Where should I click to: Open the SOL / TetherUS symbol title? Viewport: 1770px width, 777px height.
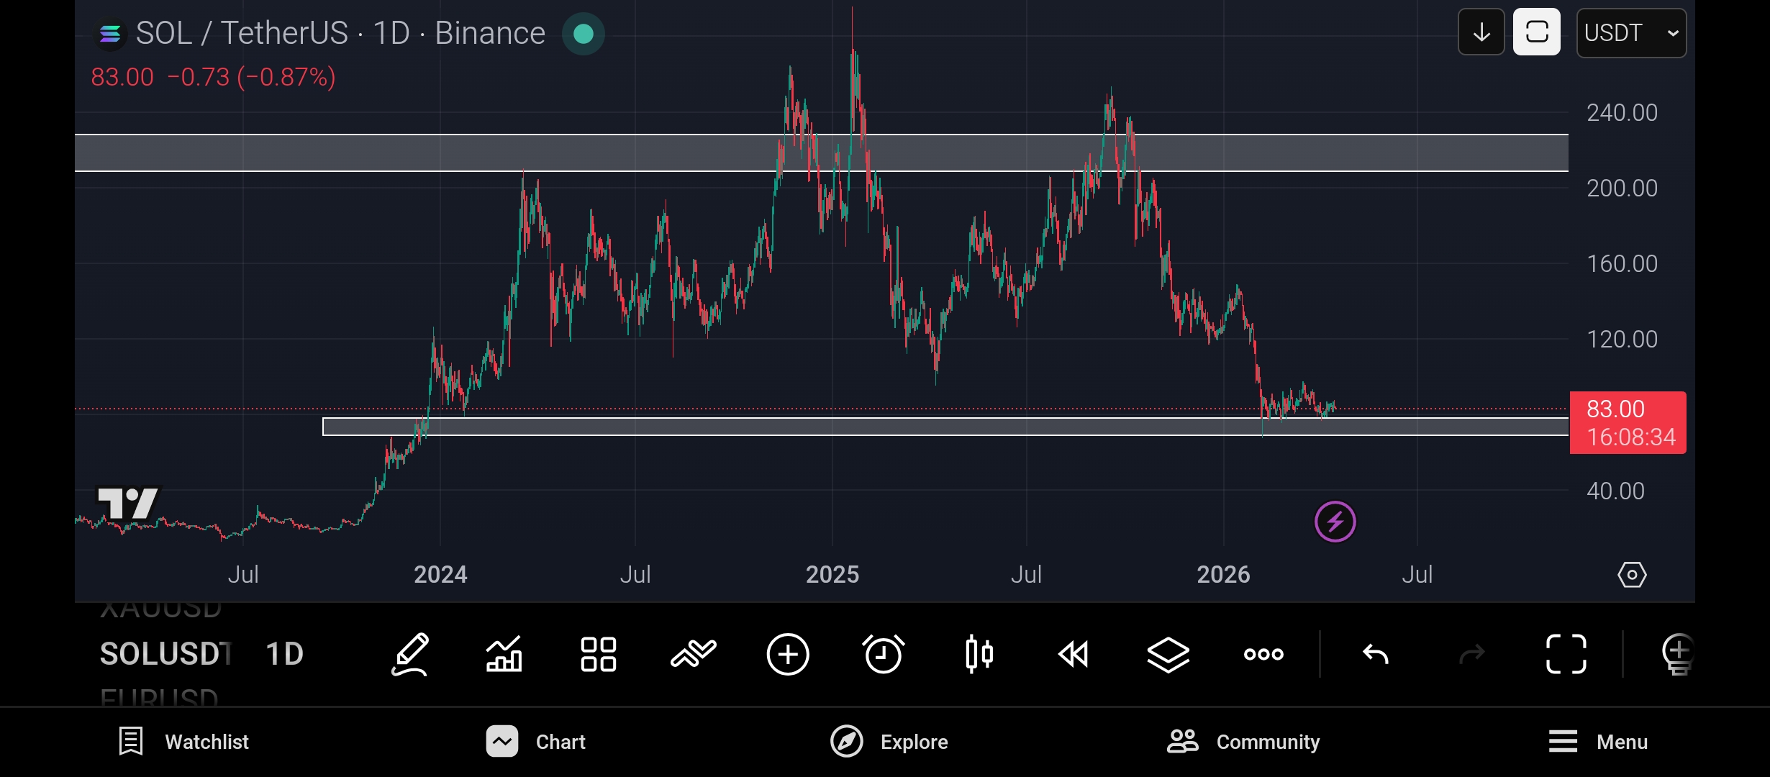click(x=340, y=33)
